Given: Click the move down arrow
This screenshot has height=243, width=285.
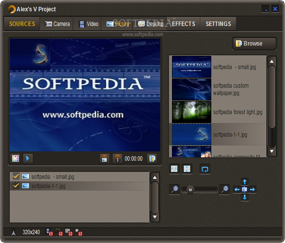Looking at the screenshot, I should (245, 197).
